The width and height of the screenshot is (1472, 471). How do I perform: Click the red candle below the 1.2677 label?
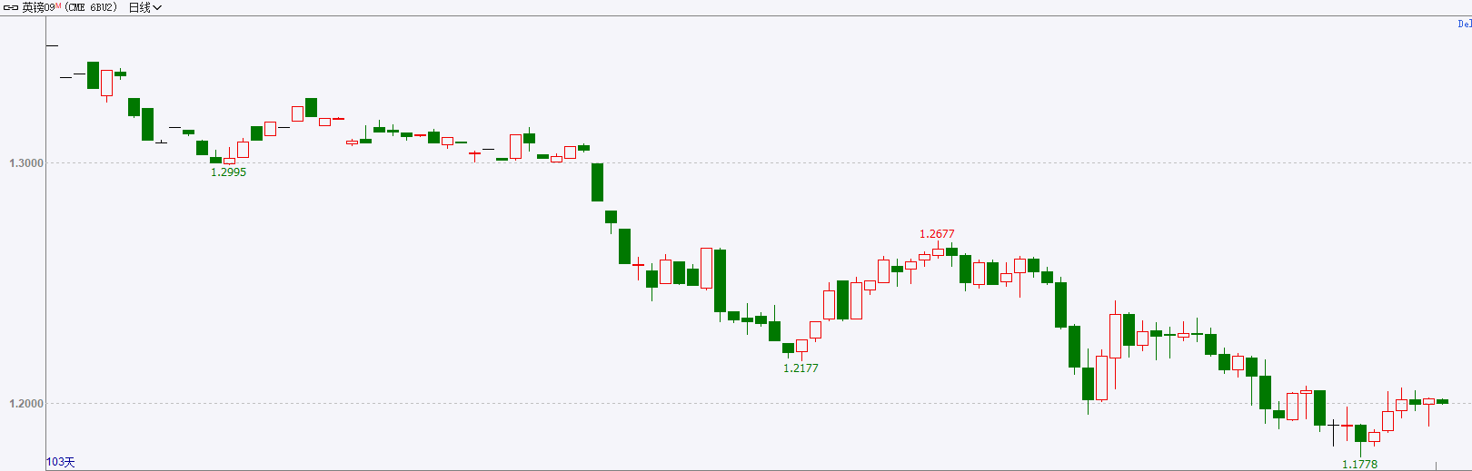tap(938, 251)
